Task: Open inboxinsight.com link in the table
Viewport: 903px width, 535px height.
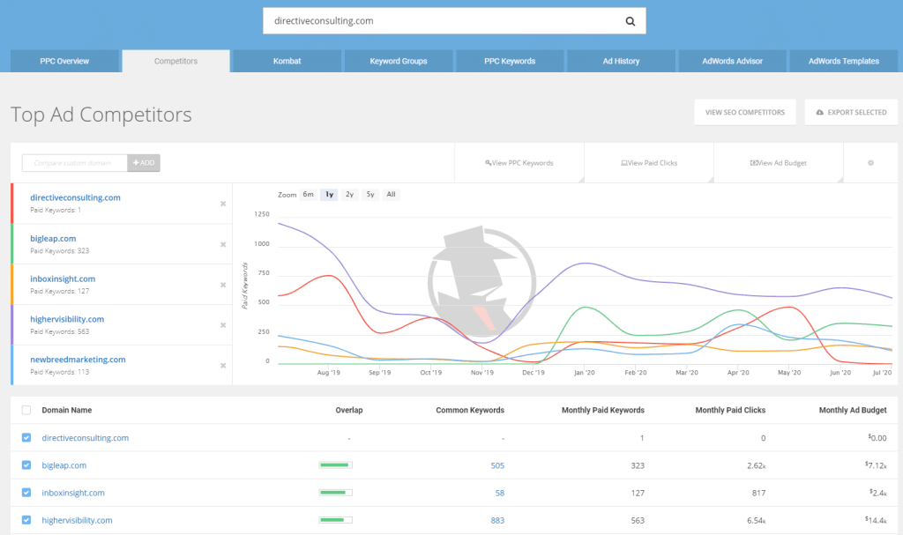Action: (x=73, y=493)
